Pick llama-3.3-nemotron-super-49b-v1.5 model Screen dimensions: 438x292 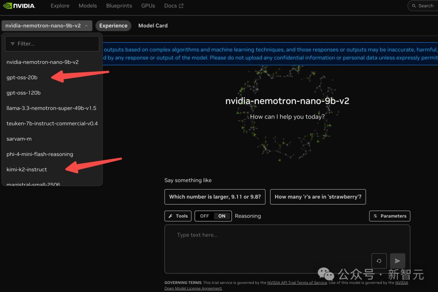pyautogui.click(x=51, y=108)
